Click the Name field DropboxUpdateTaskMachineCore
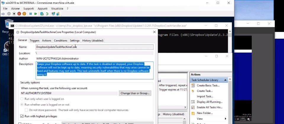Screen dimensions: 284x124 point(95,47)
